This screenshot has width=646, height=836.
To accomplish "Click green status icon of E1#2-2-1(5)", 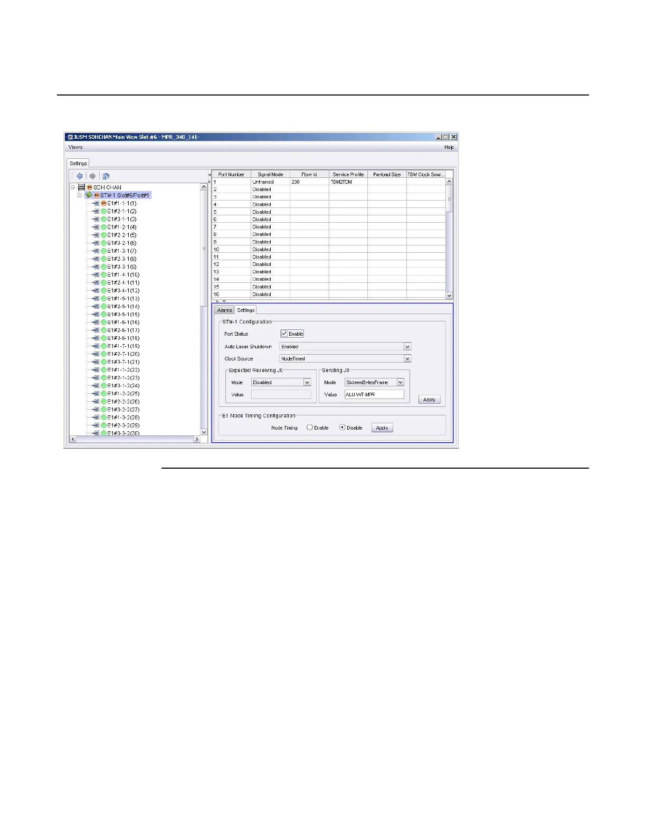I will [104, 235].
